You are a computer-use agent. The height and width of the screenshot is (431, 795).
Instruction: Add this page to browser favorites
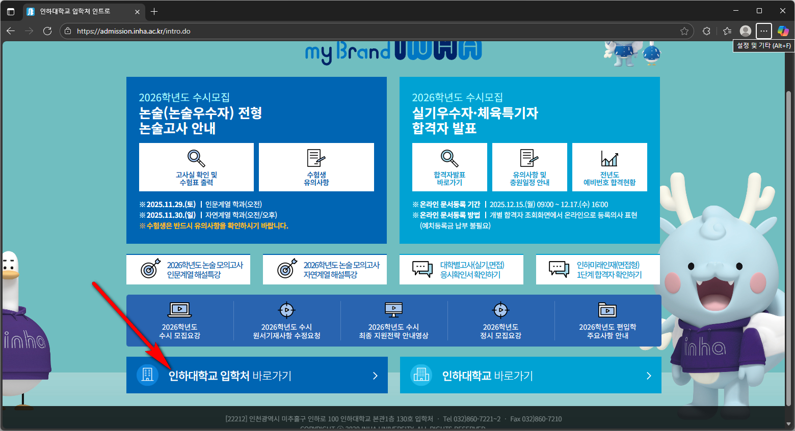tap(684, 31)
